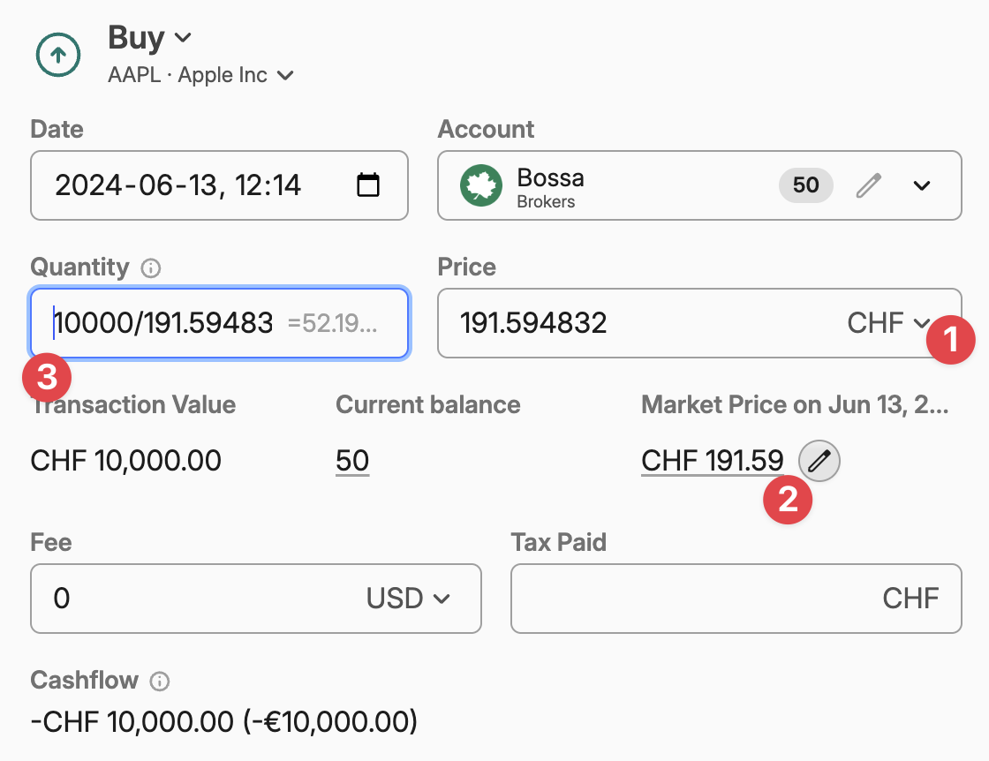
Task: Expand the Account dropdown chevron
Action: point(922,185)
